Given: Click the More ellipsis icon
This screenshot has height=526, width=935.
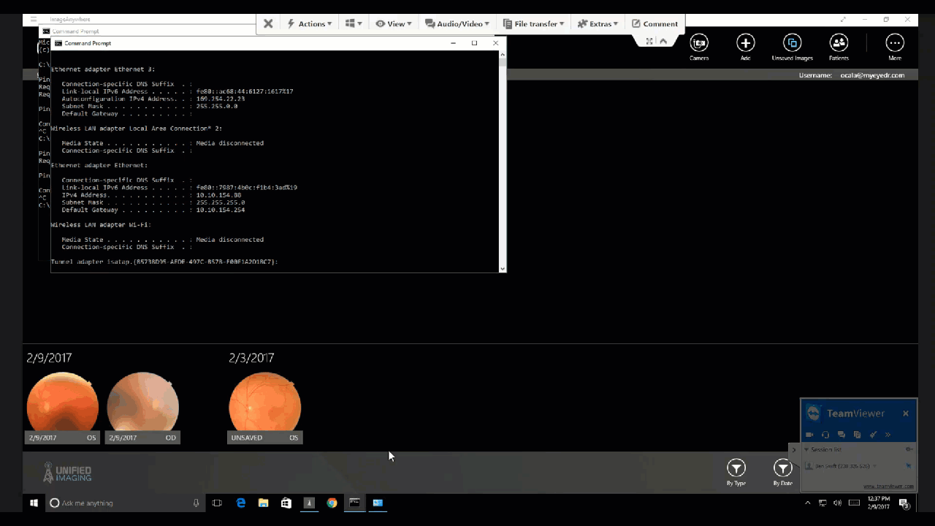Looking at the screenshot, I should point(894,43).
